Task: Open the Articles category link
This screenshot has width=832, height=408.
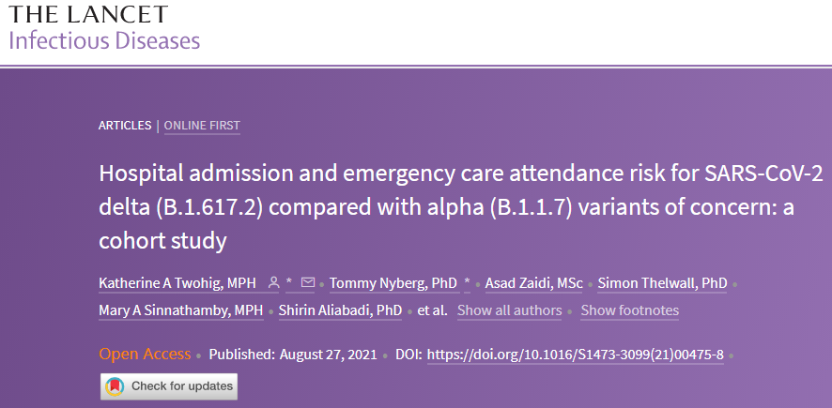Action: click(x=125, y=125)
